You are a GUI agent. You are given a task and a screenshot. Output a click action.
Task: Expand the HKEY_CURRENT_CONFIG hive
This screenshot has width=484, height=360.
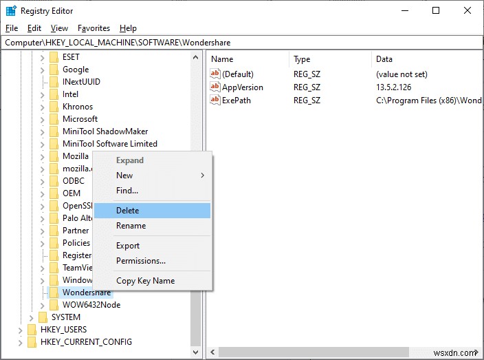pos(20,342)
